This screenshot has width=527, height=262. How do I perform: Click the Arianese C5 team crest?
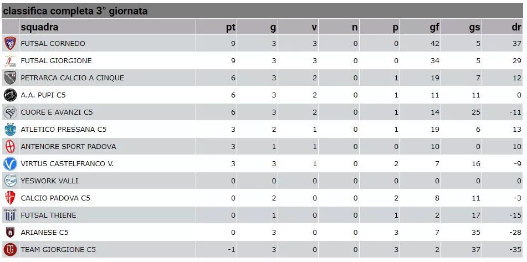coord(10,233)
